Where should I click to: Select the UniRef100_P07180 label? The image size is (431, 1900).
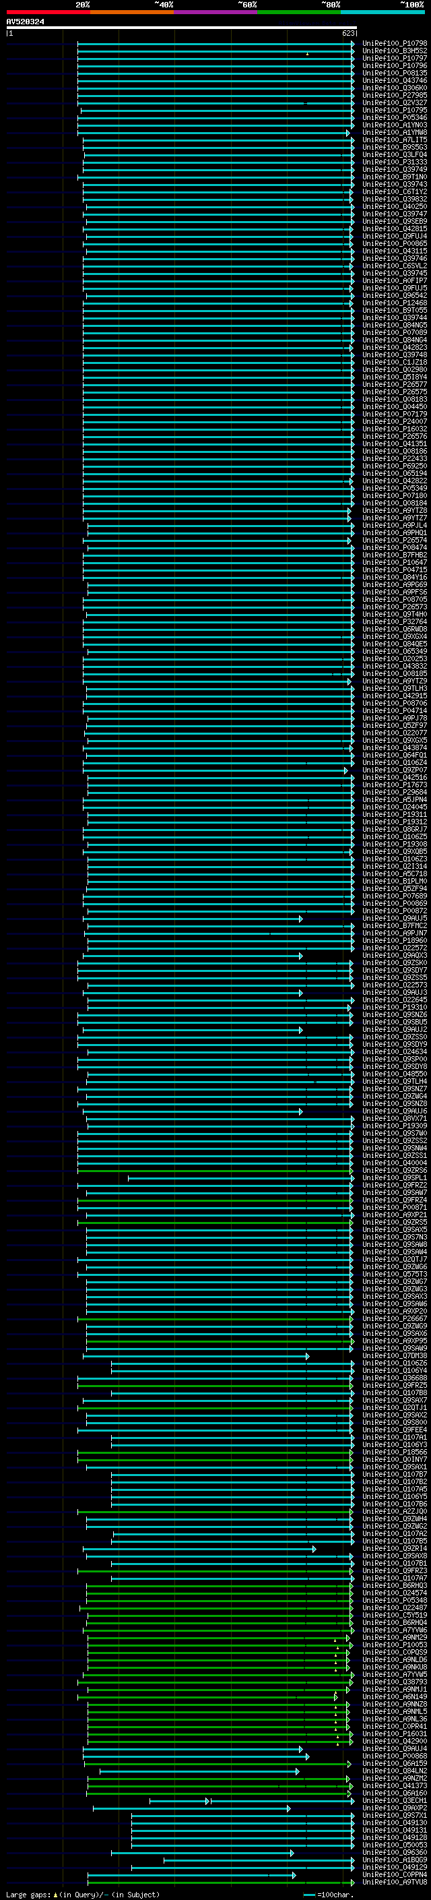point(395,495)
